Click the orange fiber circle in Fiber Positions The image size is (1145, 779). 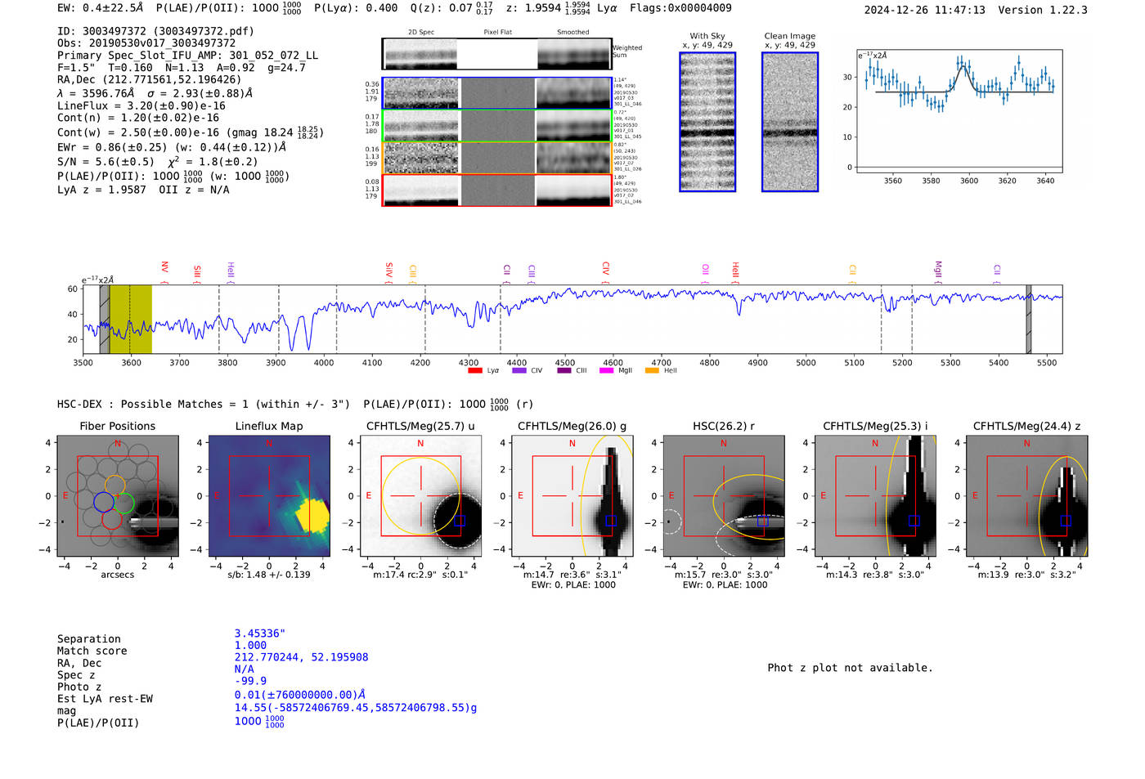click(x=114, y=486)
